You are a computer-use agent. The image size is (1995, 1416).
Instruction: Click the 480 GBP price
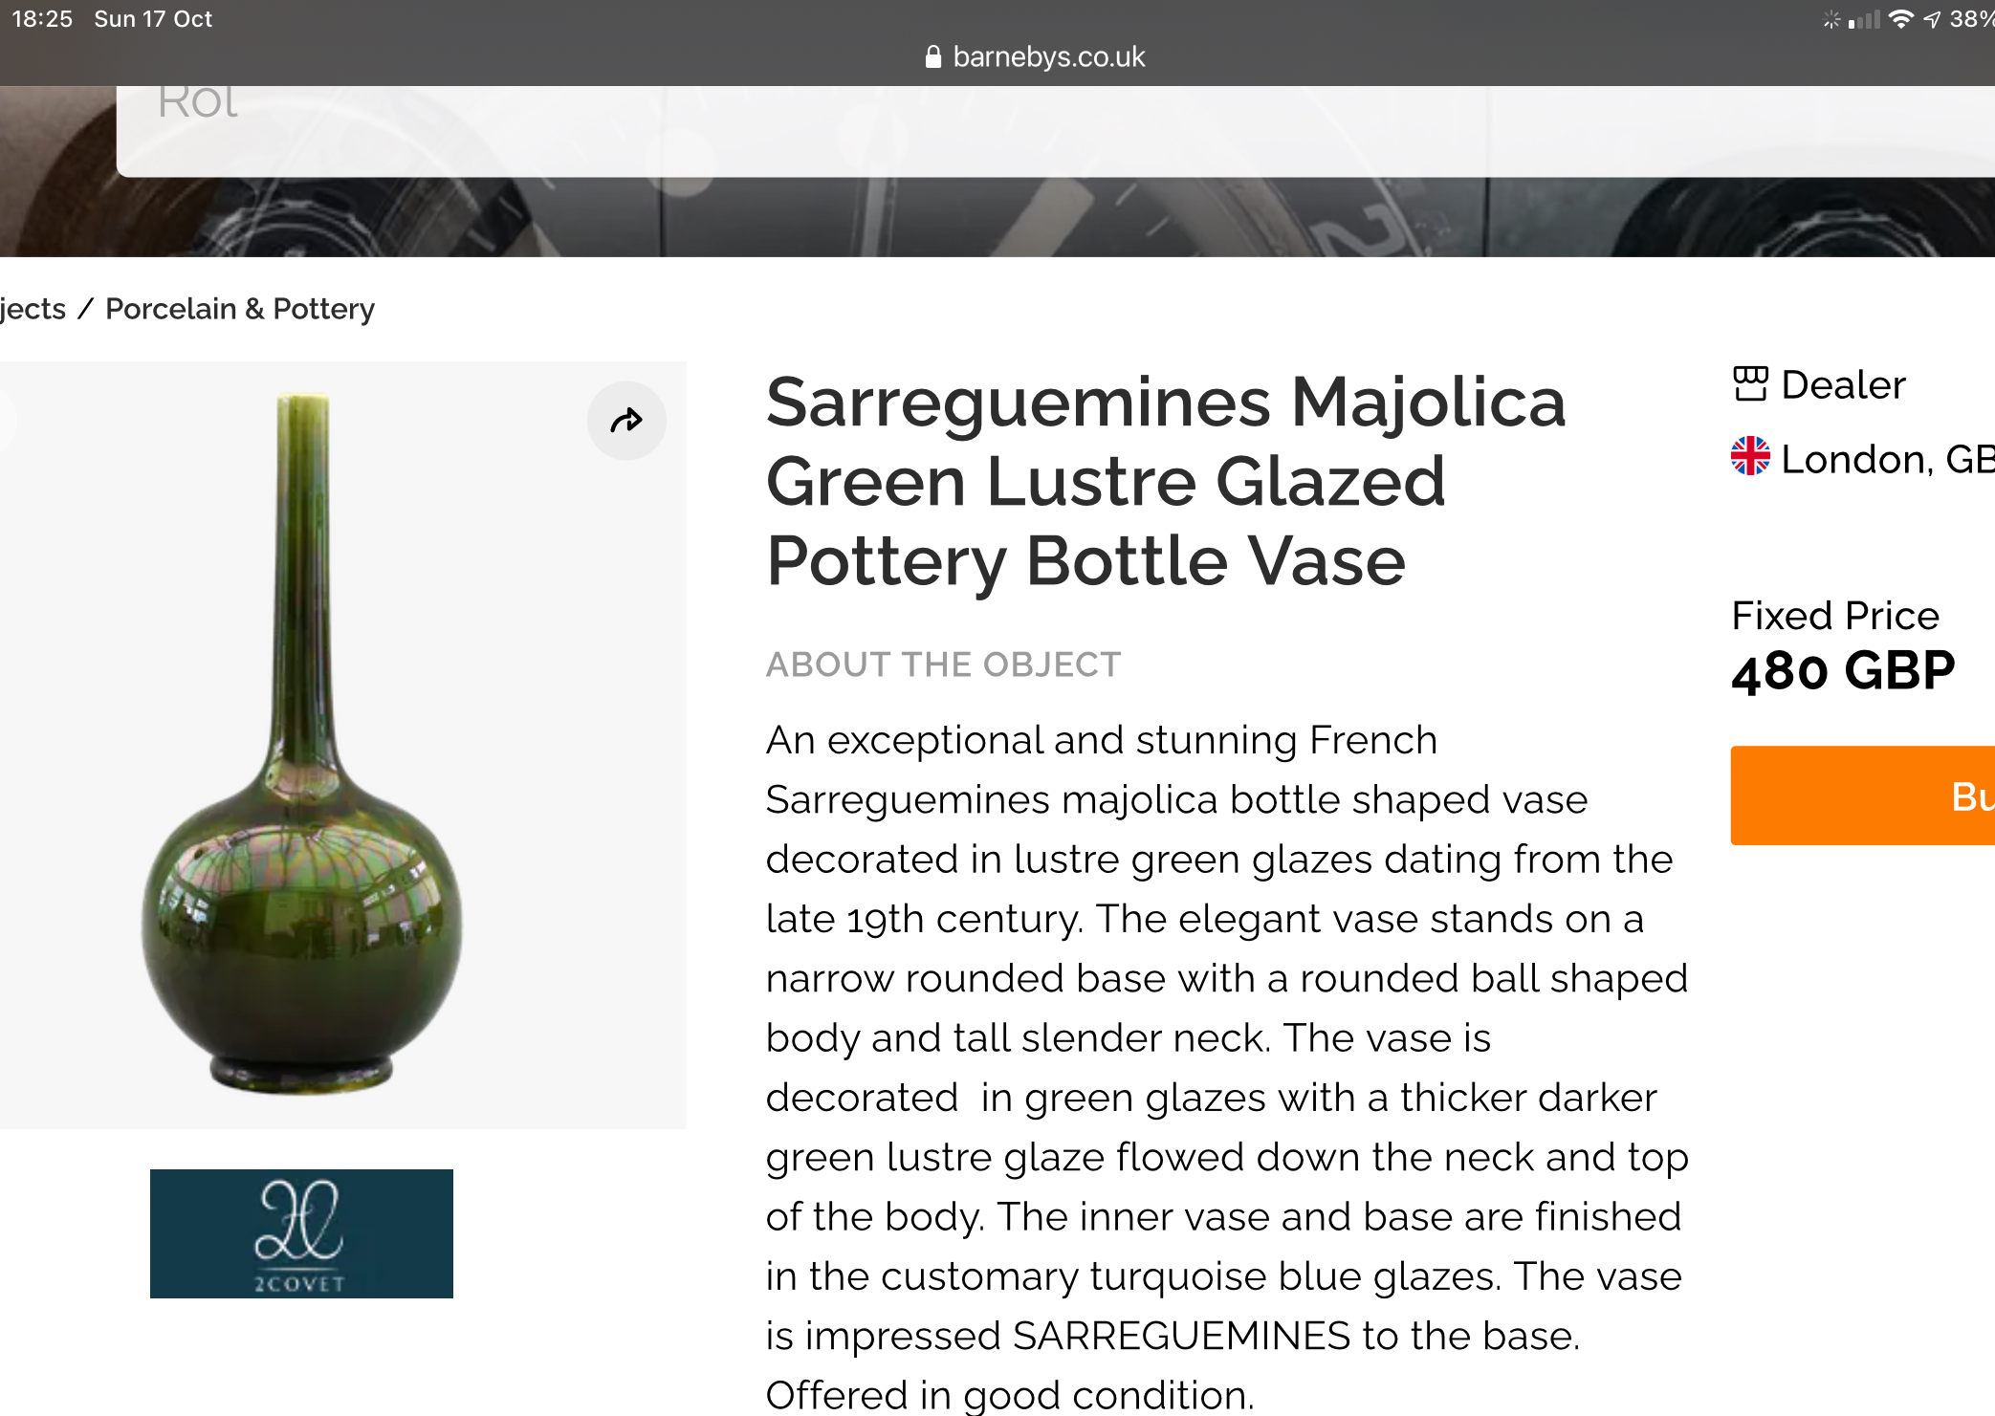(x=1842, y=671)
